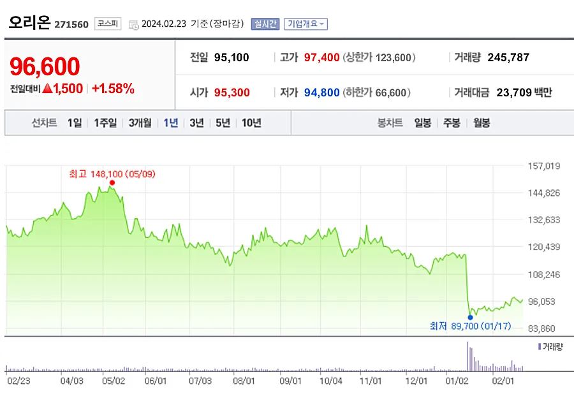Click the 01/02 x-axis date label
Image resolution: width=574 pixels, height=398 pixels.
[457, 381]
